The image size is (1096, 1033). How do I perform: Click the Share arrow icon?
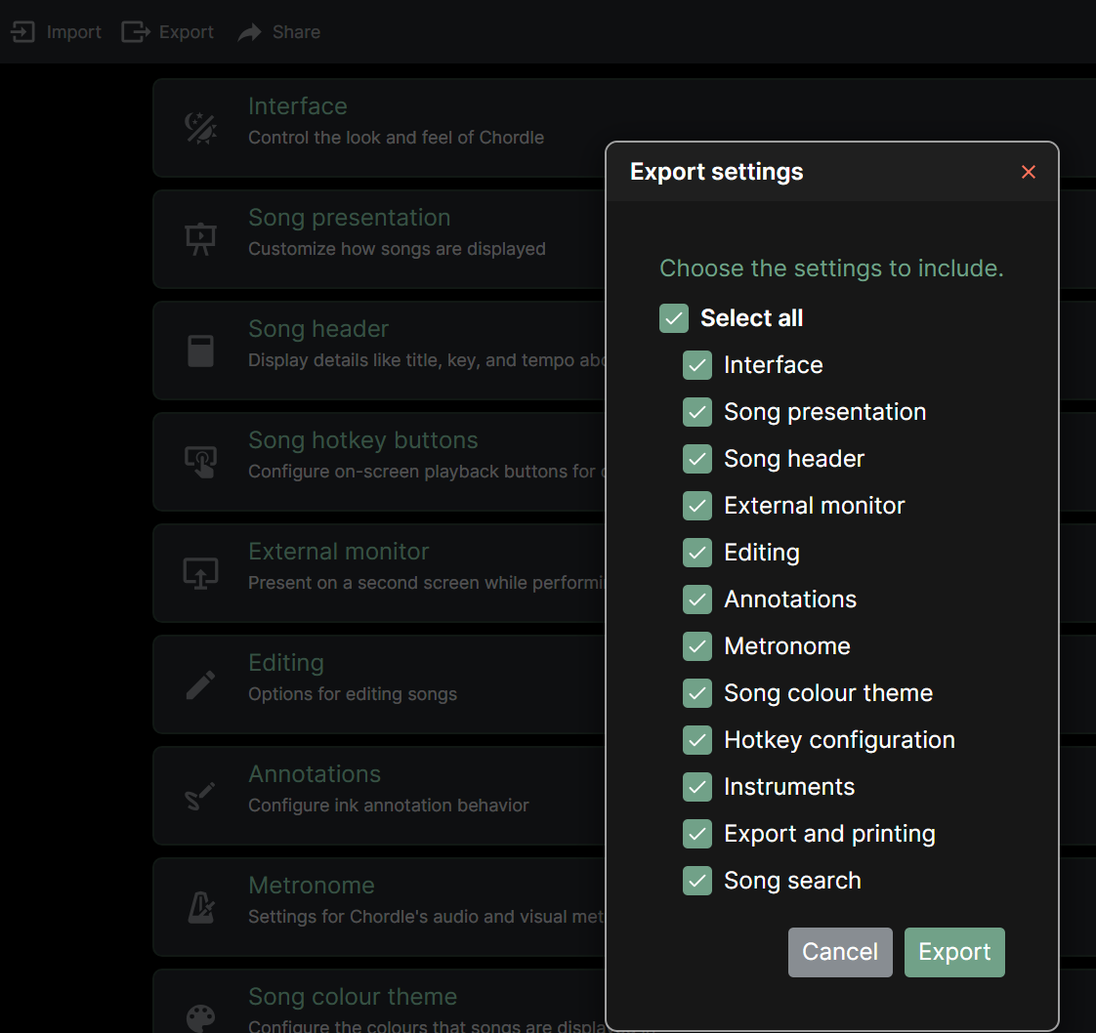point(249,32)
